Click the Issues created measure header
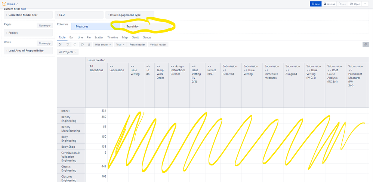This screenshot has height=182, width=373. click(96, 60)
